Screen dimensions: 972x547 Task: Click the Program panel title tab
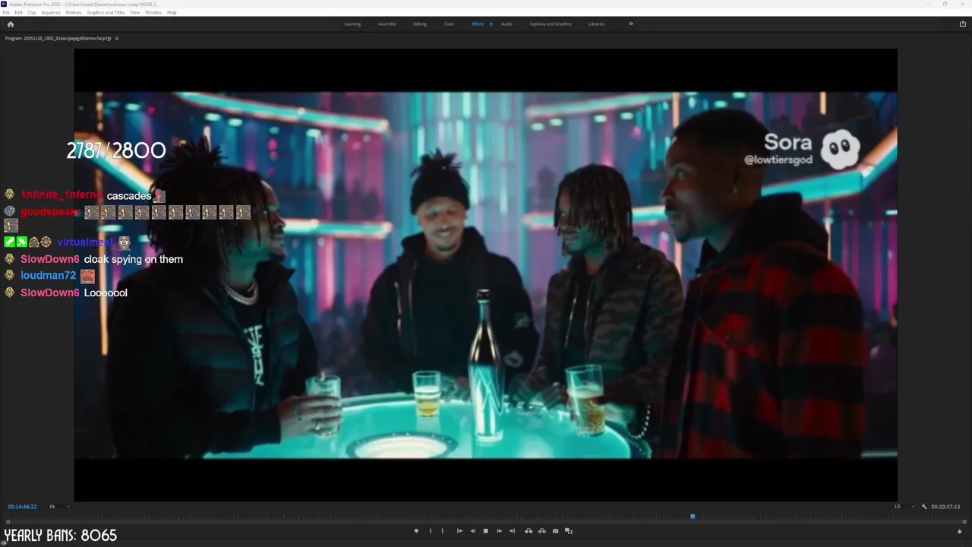tap(58, 38)
